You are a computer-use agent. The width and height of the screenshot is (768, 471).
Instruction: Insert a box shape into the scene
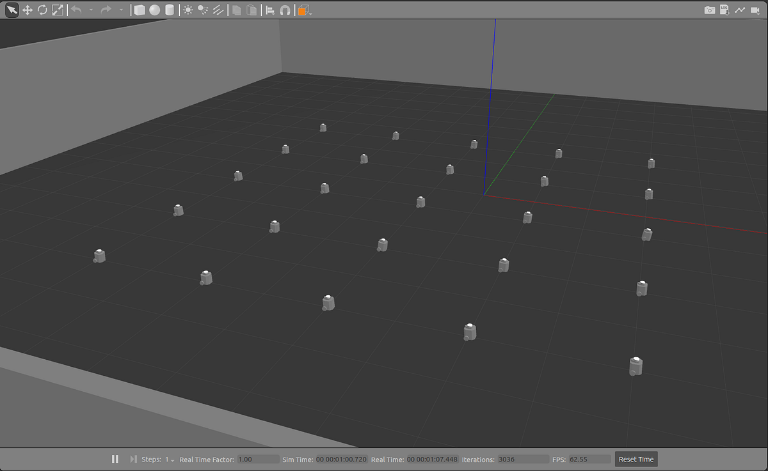click(x=138, y=10)
